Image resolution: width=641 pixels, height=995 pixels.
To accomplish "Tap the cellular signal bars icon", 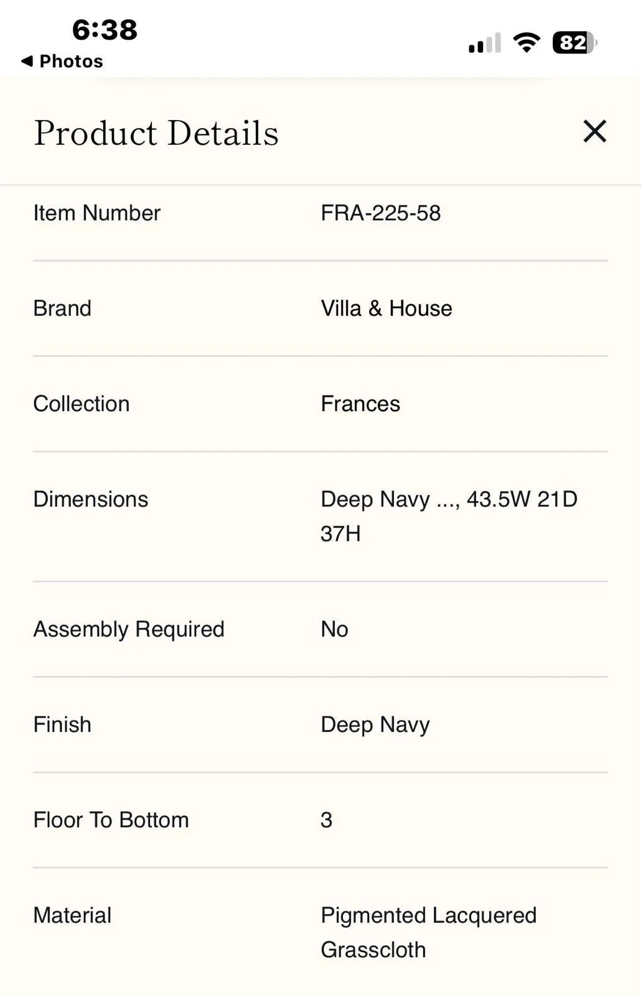I will pos(485,43).
